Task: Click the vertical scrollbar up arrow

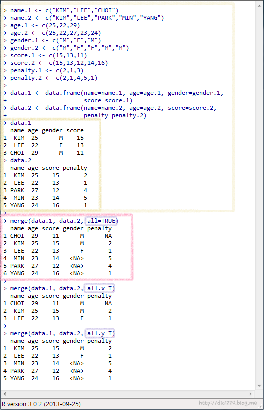Action: click(x=259, y=5)
